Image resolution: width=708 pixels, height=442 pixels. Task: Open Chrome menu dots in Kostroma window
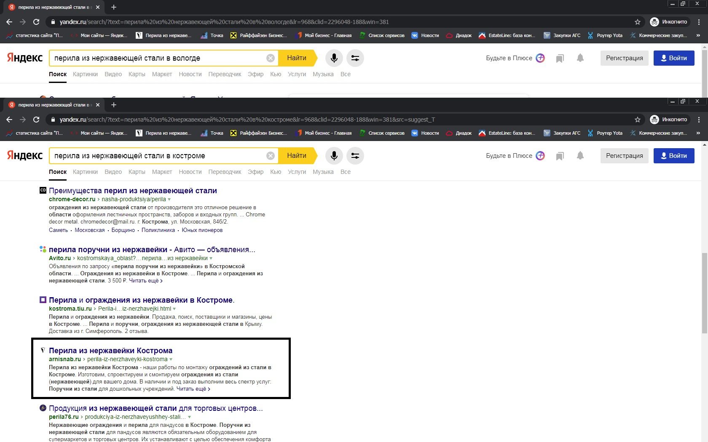click(x=699, y=120)
